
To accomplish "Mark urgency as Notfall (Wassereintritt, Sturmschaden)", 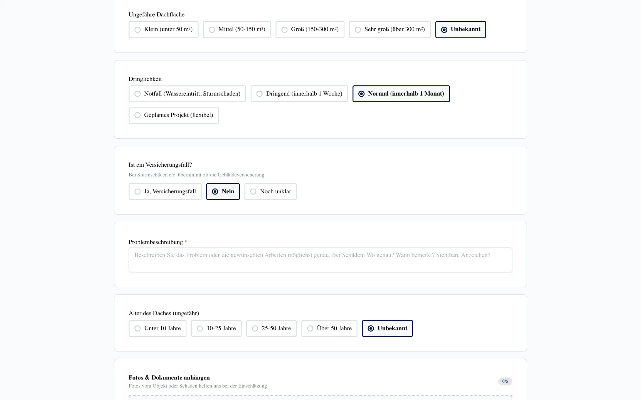I will click(187, 94).
